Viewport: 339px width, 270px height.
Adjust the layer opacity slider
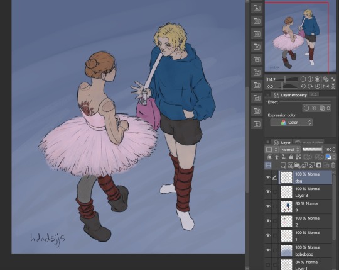[x=312, y=150]
